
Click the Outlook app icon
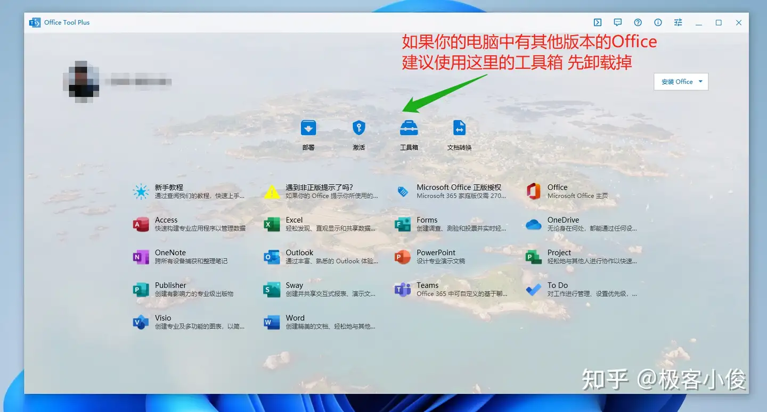[x=272, y=257]
